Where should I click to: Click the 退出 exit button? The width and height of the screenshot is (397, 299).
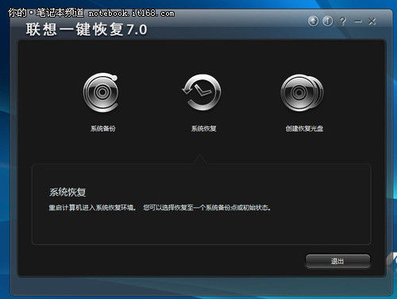[x=337, y=261]
